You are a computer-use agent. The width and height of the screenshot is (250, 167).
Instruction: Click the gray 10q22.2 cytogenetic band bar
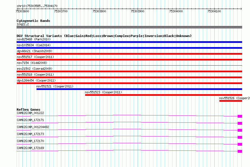(x=129, y=27)
